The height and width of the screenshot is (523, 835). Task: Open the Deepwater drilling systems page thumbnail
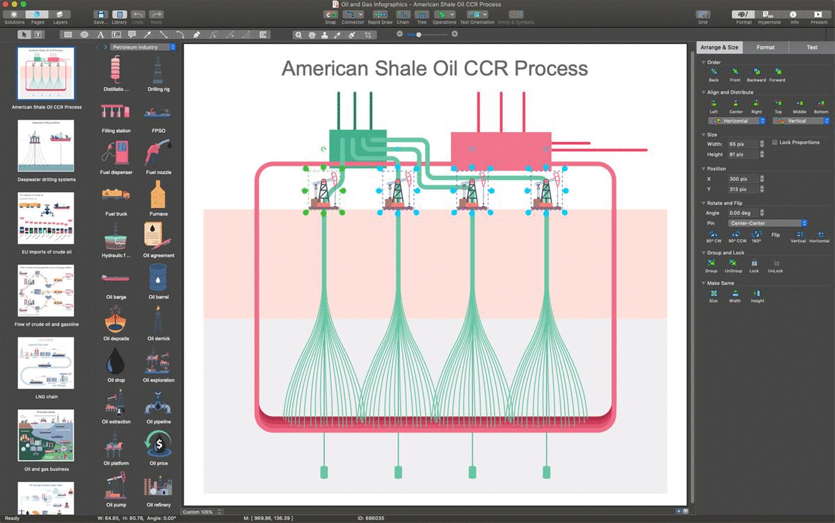click(x=47, y=145)
